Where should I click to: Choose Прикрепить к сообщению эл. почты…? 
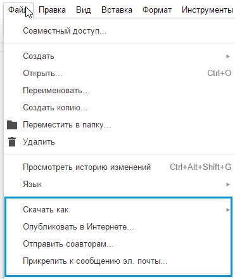(119, 261)
